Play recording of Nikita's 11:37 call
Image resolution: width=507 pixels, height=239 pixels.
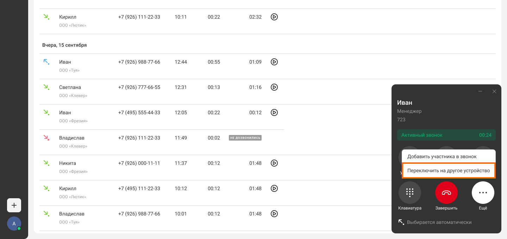pyautogui.click(x=274, y=163)
